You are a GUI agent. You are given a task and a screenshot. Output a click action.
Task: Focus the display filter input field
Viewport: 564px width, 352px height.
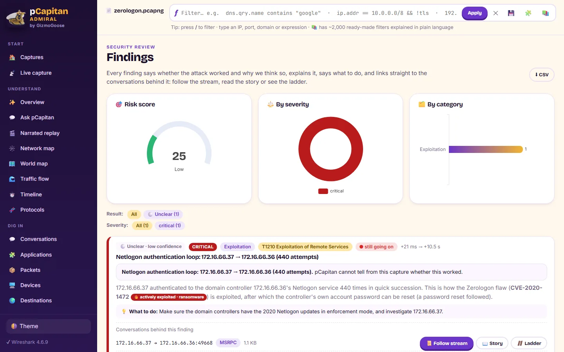319,13
